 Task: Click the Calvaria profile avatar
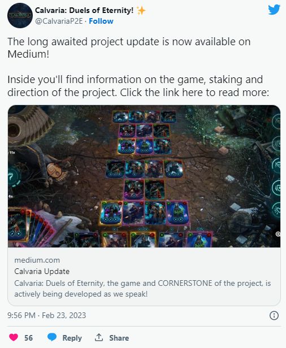click(20, 16)
